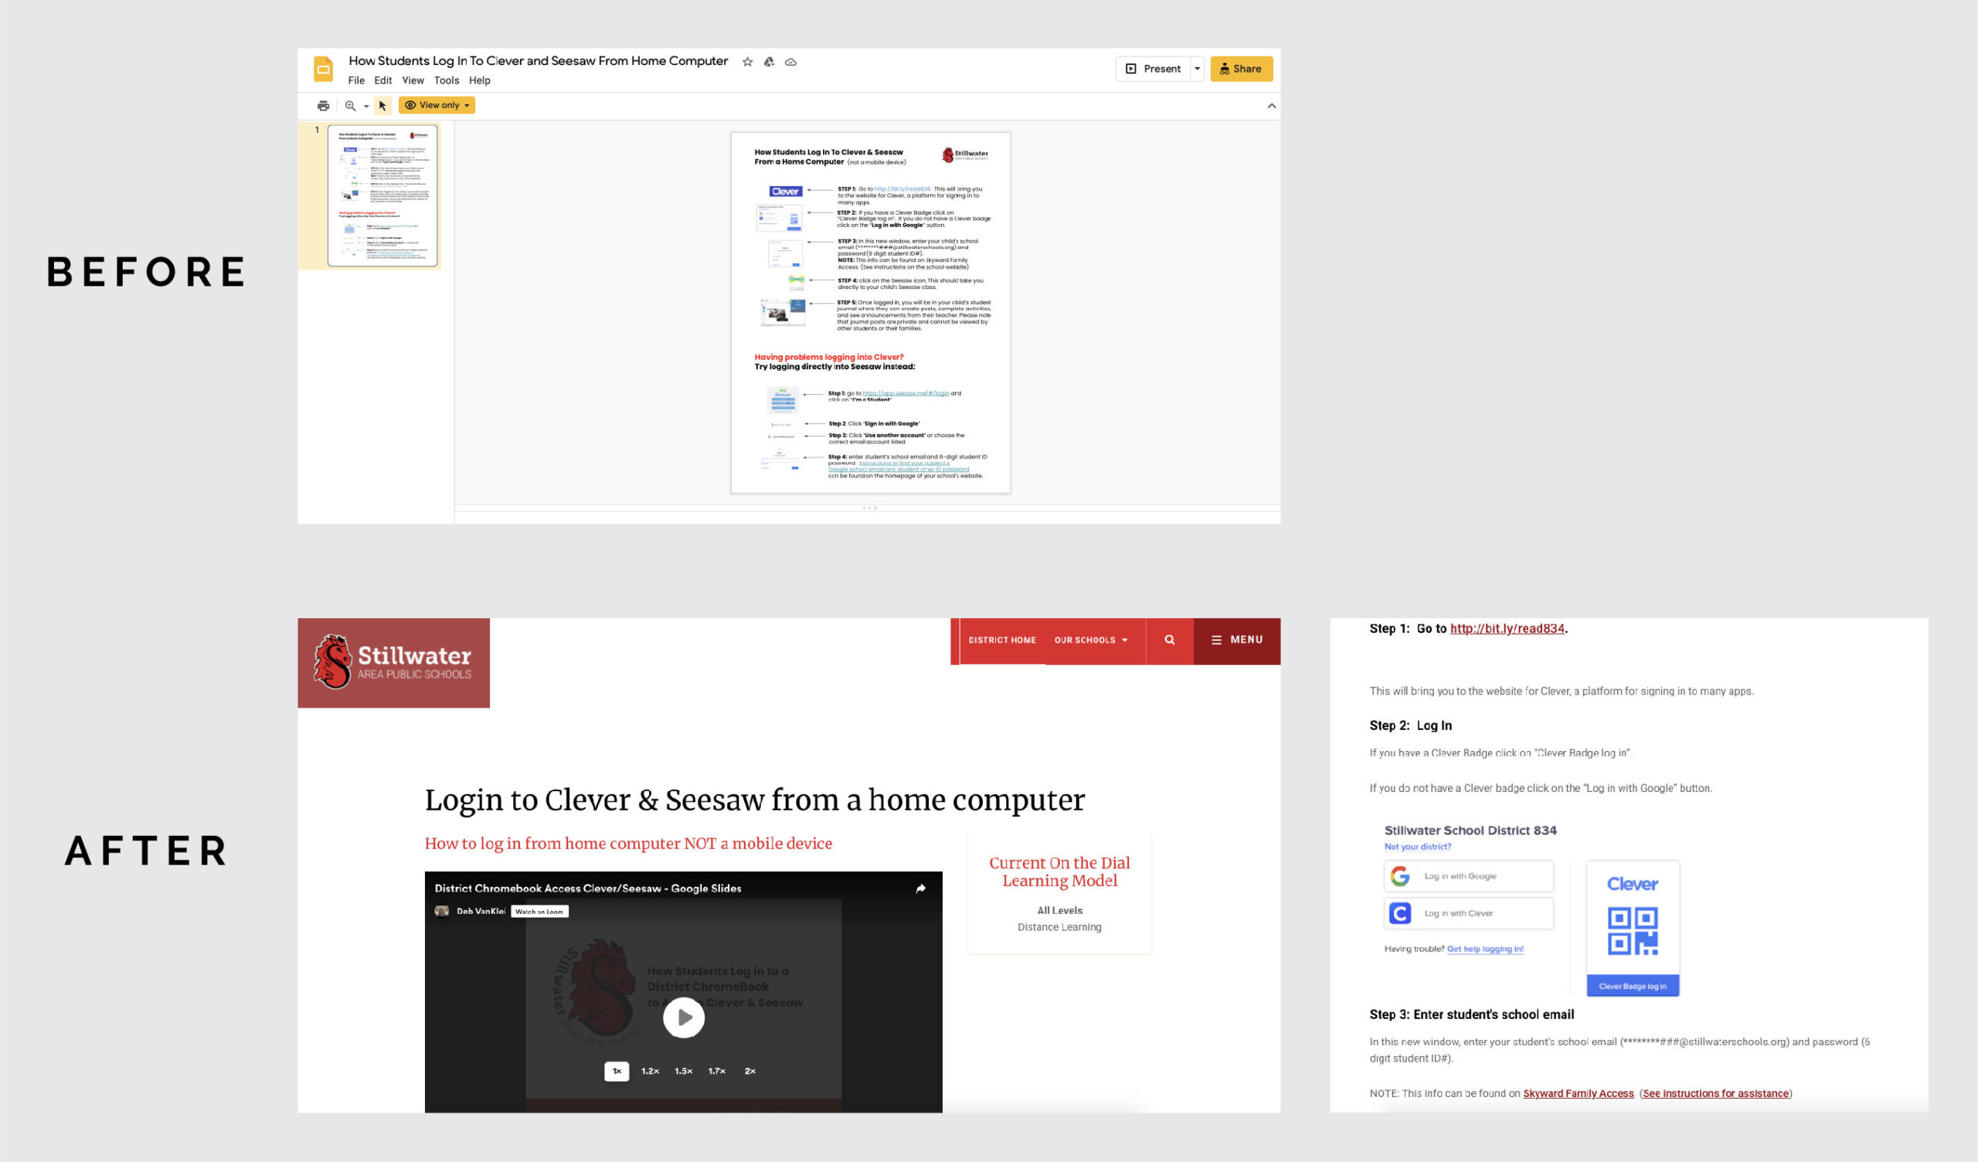
Task: Open the http://bit.ly/read834 link
Action: coord(1507,628)
